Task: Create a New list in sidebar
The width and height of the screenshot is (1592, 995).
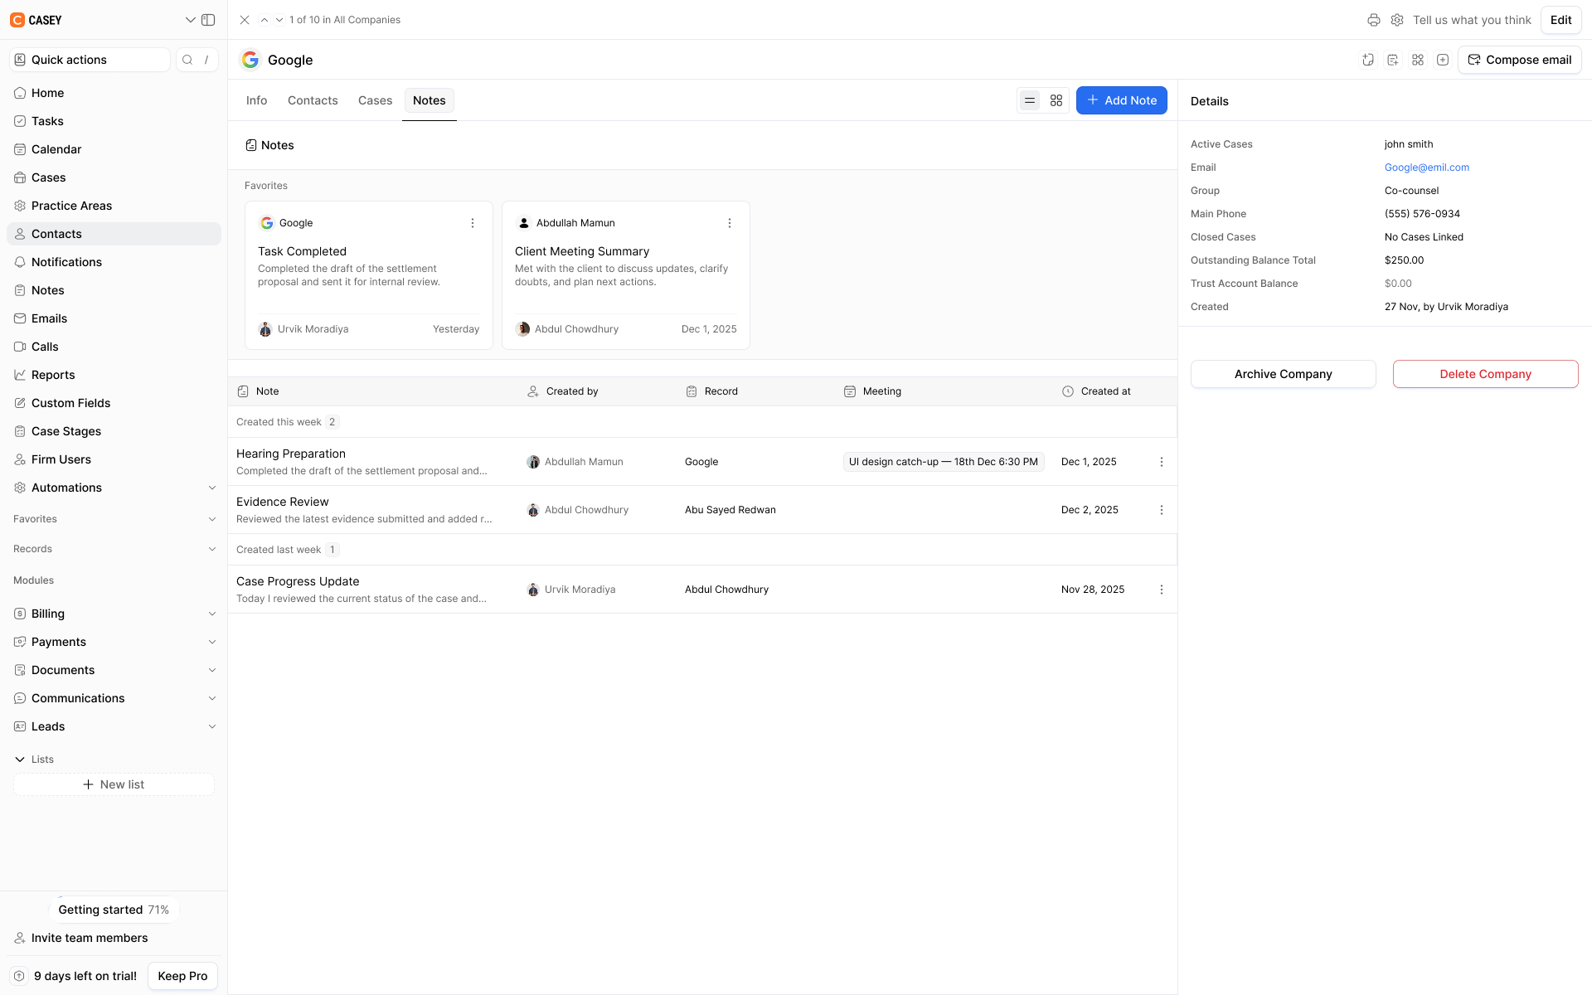Action: (x=114, y=784)
